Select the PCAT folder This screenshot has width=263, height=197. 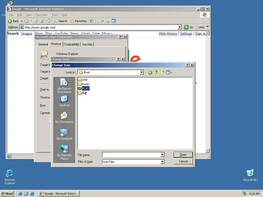(84, 88)
